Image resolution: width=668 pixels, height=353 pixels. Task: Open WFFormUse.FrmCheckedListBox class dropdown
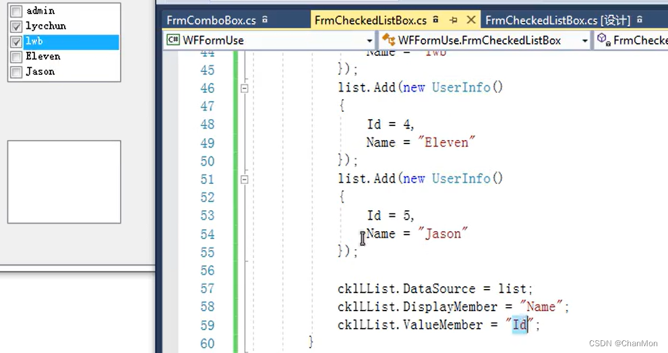(x=585, y=41)
